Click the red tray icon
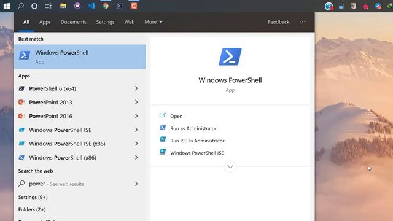 pyautogui.click(x=366, y=6)
